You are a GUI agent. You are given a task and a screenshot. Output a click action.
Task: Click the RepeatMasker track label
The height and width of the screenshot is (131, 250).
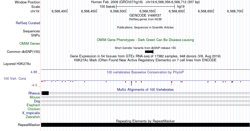tap(29, 125)
